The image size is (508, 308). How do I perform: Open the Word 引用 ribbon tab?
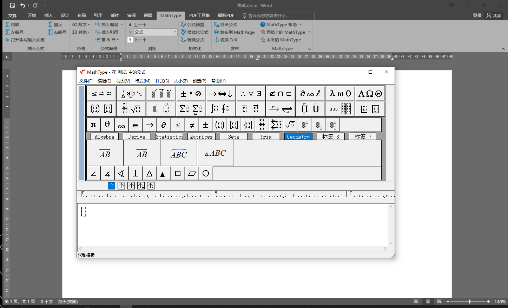(98, 15)
